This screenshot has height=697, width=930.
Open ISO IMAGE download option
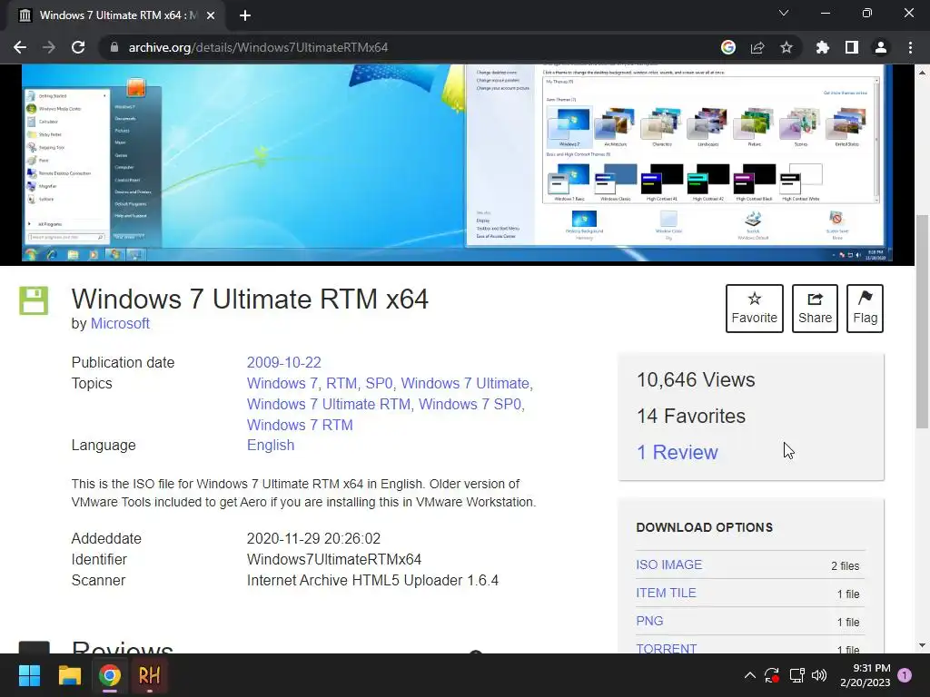pos(669,564)
